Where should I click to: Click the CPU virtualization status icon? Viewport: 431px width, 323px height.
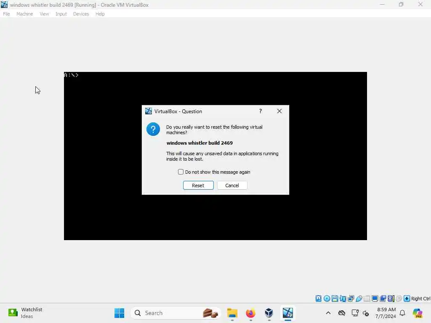391,299
